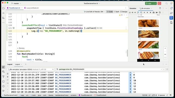The image size is (175, 98).
Task: Click the emulator volume down button
Action: 135,13
